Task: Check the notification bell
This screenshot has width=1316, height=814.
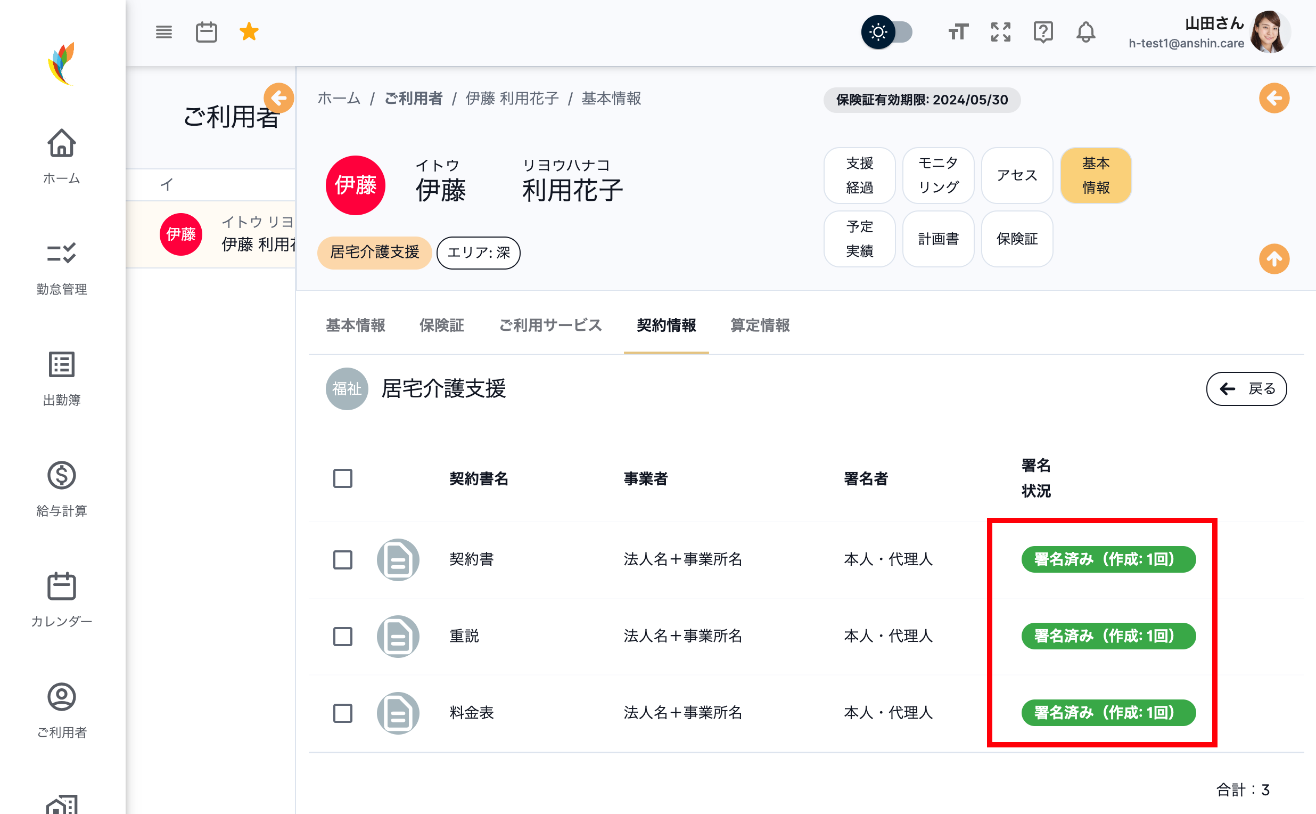Action: (x=1085, y=32)
